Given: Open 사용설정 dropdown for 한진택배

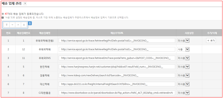Looking at the screenshot, I should (x=183, y=67).
